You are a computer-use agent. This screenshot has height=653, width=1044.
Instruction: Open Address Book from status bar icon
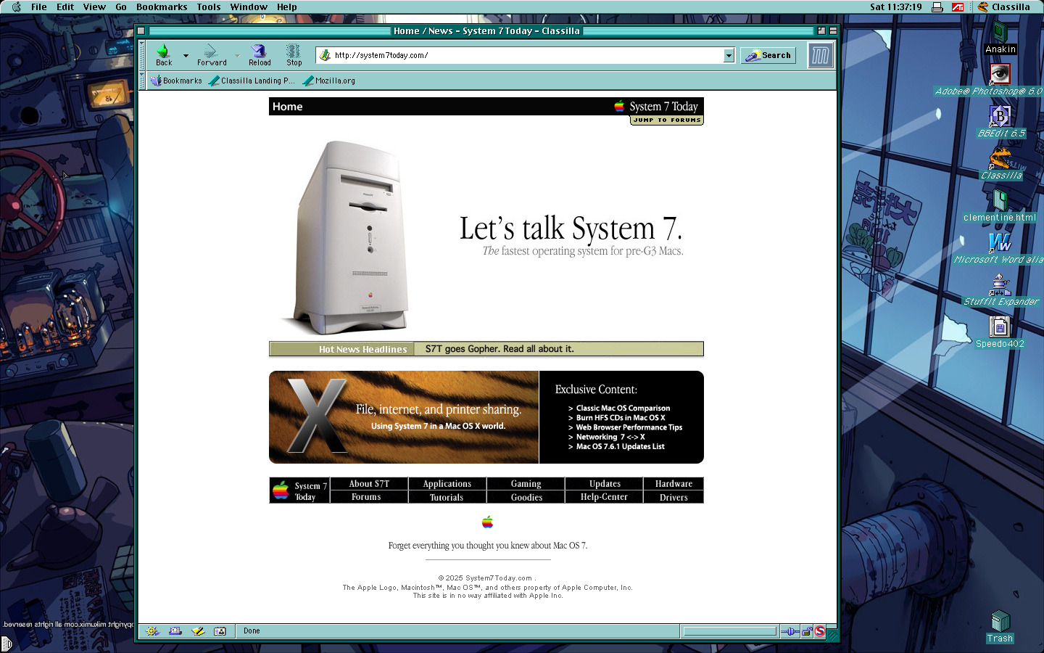220,631
